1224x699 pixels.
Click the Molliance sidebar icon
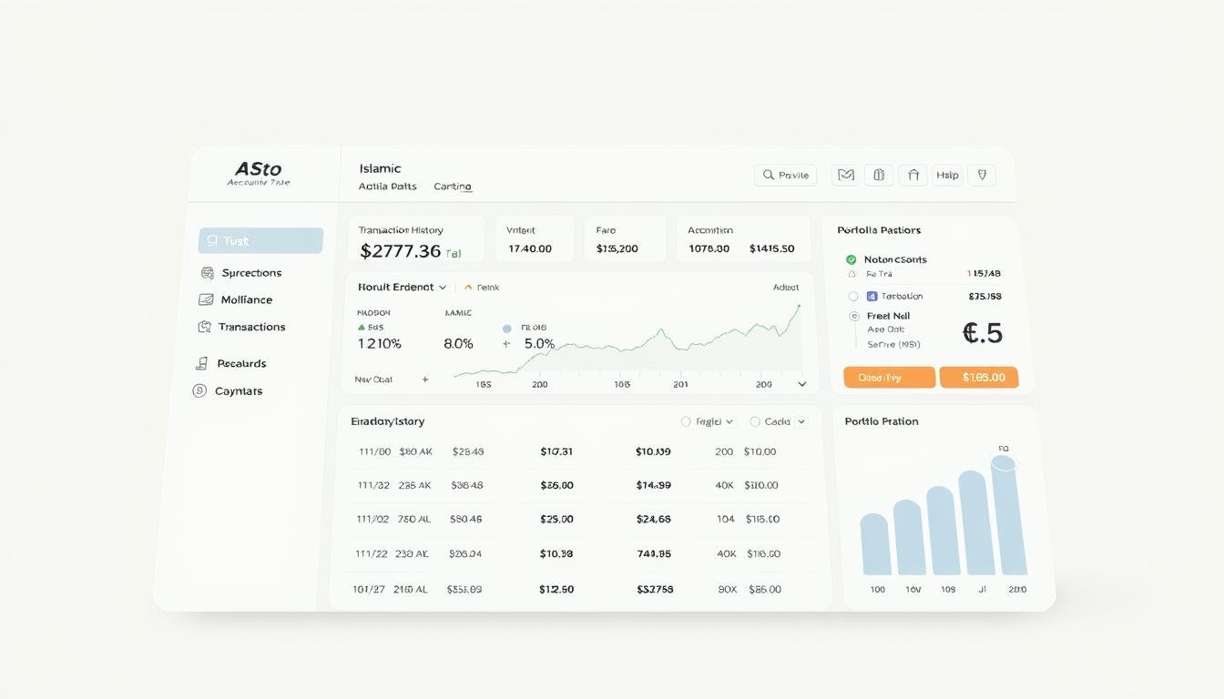tap(206, 299)
